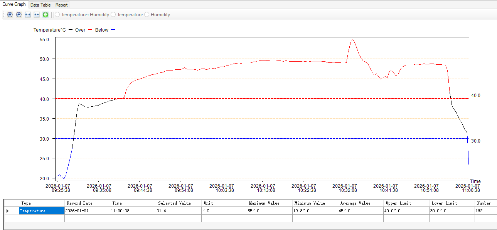Select the Temperature+Humidity radio option
This screenshot has height=230, width=497.
tap(57, 15)
